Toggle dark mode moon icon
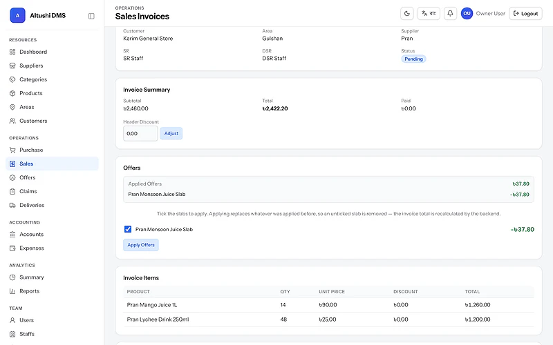 (x=407, y=13)
